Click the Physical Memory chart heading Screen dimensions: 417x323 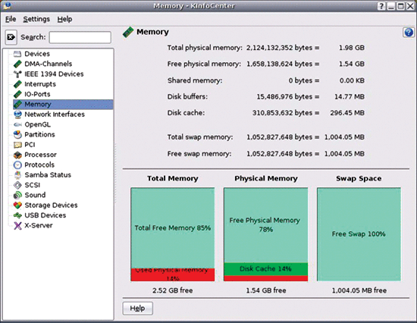[x=266, y=178]
